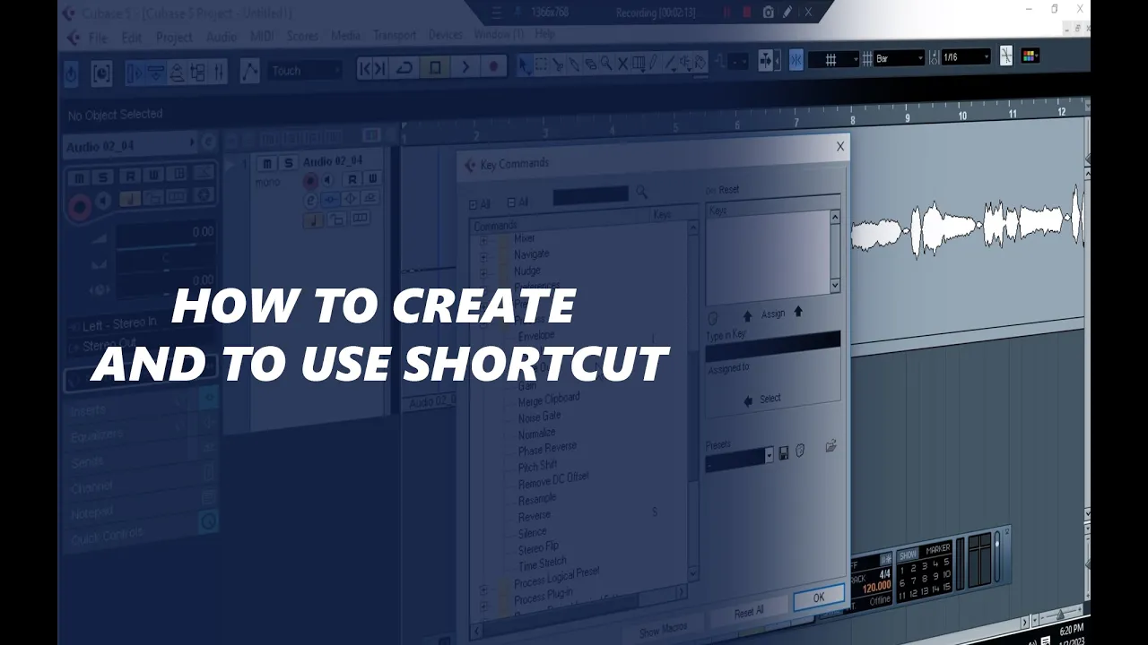This screenshot has width=1148, height=645.
Task: Open the Devices menu
Action: click(446, 34)
